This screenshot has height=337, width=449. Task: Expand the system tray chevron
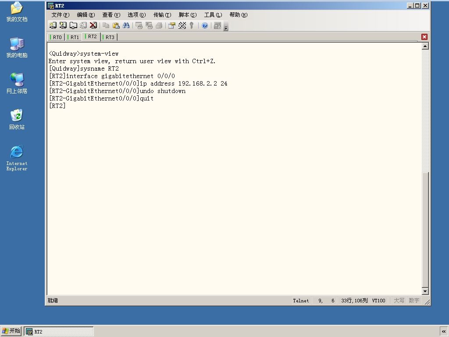click(444, 331)
